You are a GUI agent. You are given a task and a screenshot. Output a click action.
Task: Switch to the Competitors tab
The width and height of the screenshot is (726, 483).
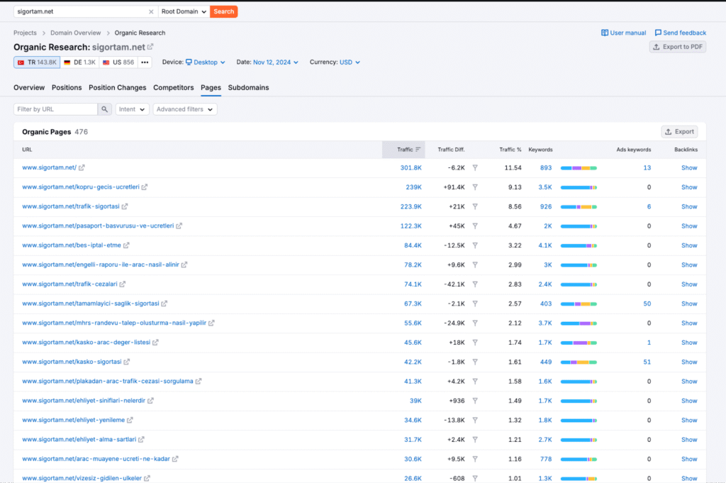coord(174,88)
